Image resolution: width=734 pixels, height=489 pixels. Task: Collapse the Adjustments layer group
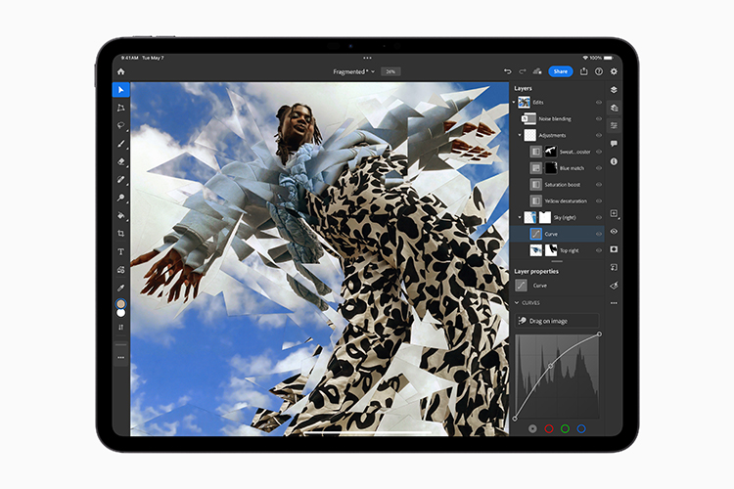pos(520,135)
